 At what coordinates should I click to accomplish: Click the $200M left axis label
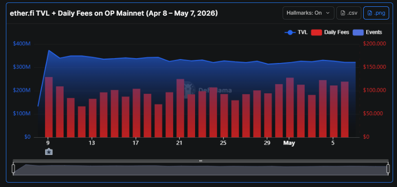[22, 90]
